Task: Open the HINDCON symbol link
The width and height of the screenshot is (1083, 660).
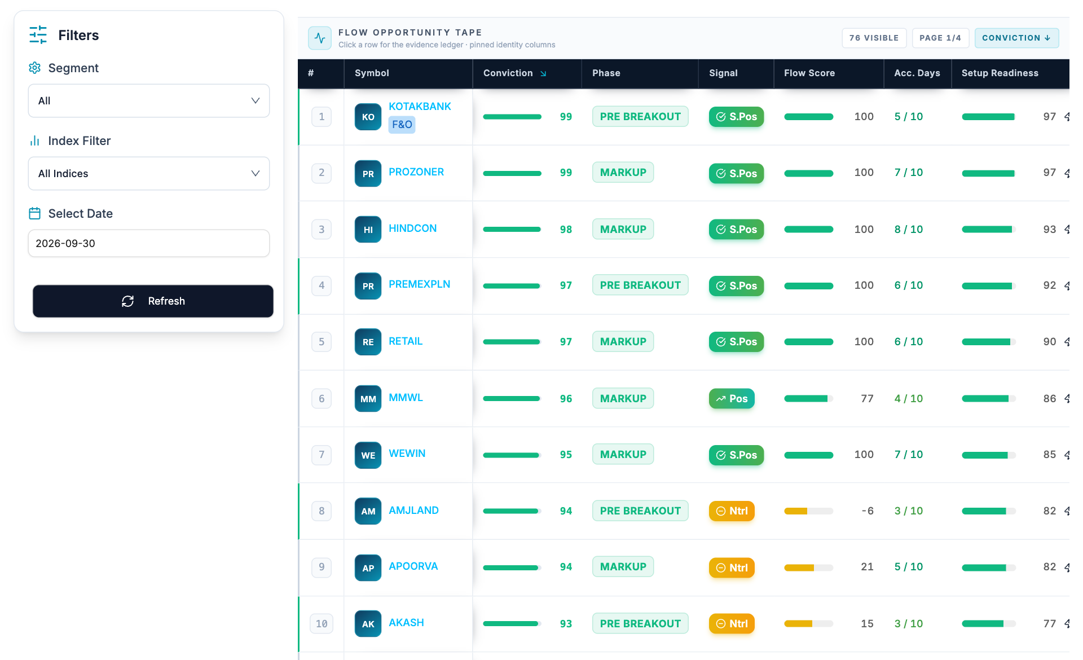Action: pos(412,228)
